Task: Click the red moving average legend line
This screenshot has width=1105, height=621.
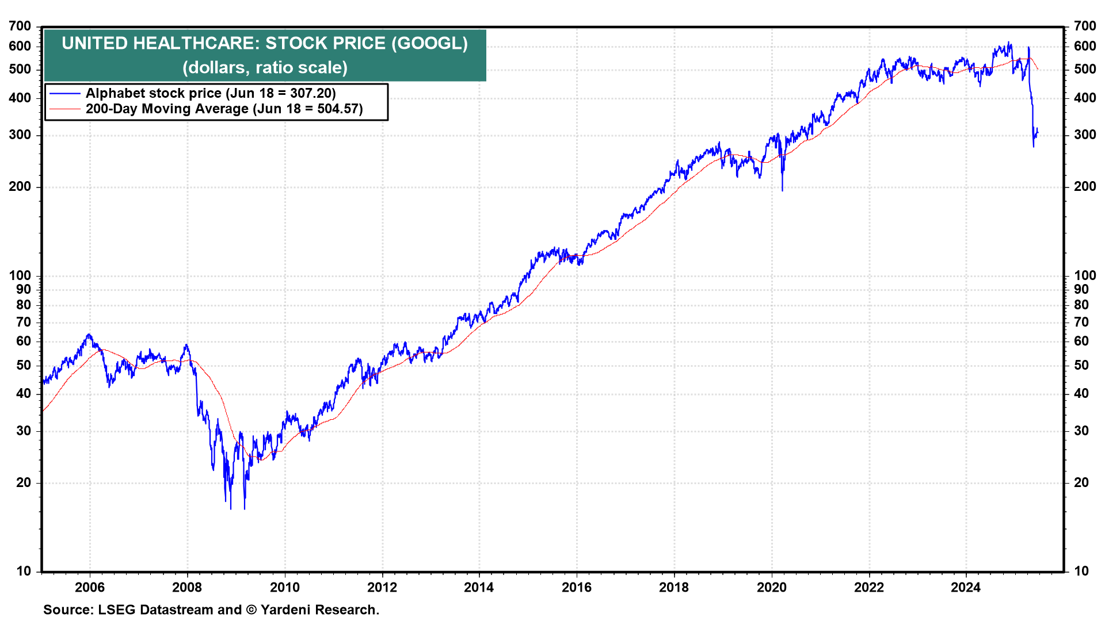Action: click(64, 109)
